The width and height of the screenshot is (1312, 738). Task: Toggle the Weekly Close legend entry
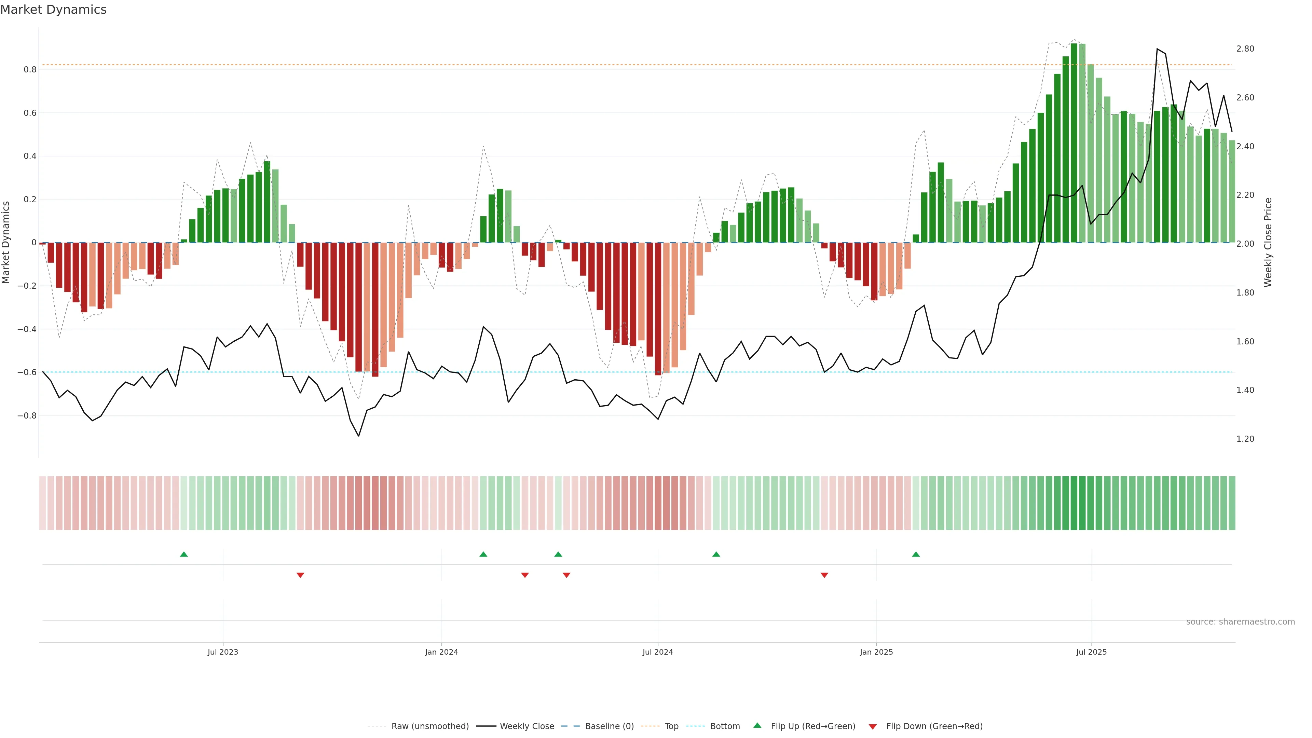(527, 726)
